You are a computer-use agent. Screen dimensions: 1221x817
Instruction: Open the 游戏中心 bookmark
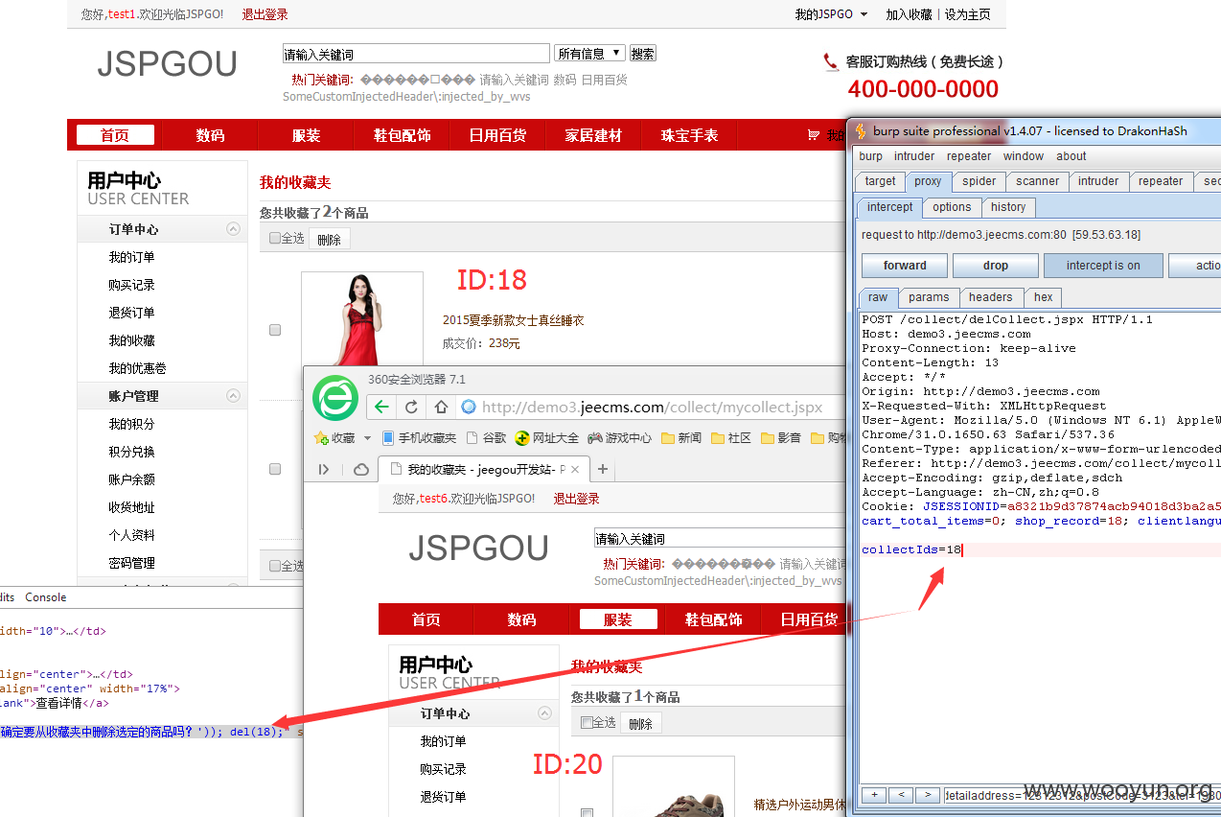coord(619,437)
